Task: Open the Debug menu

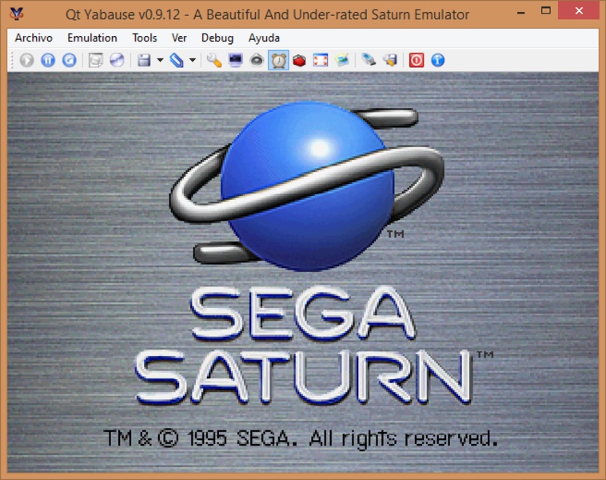Action: coord(217,38)
